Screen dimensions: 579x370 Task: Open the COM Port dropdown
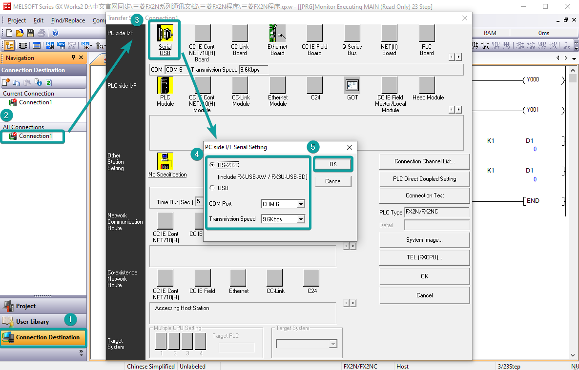tap(301, 204)
